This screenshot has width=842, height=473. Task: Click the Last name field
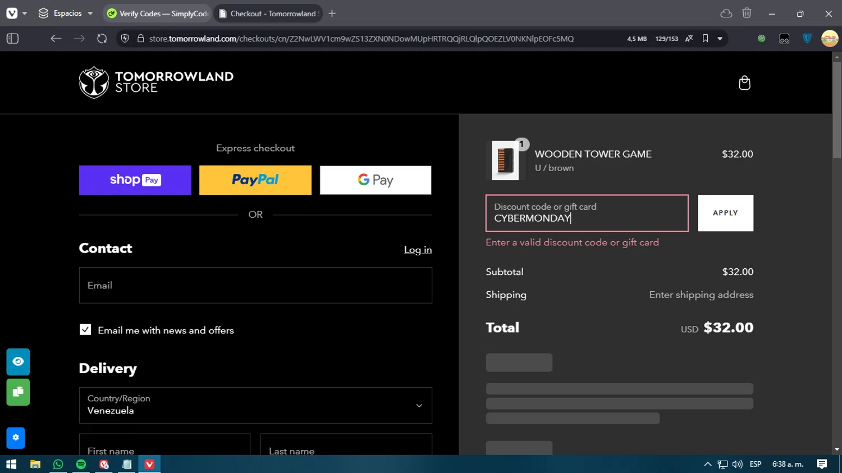346,444
